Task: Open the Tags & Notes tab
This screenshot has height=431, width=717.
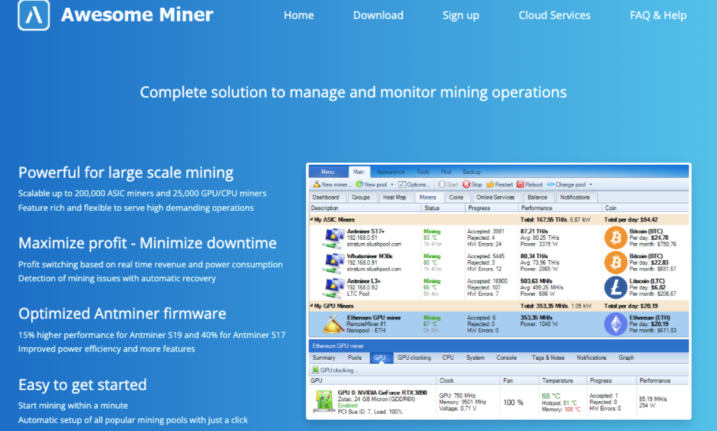Action: pos(548,358)
